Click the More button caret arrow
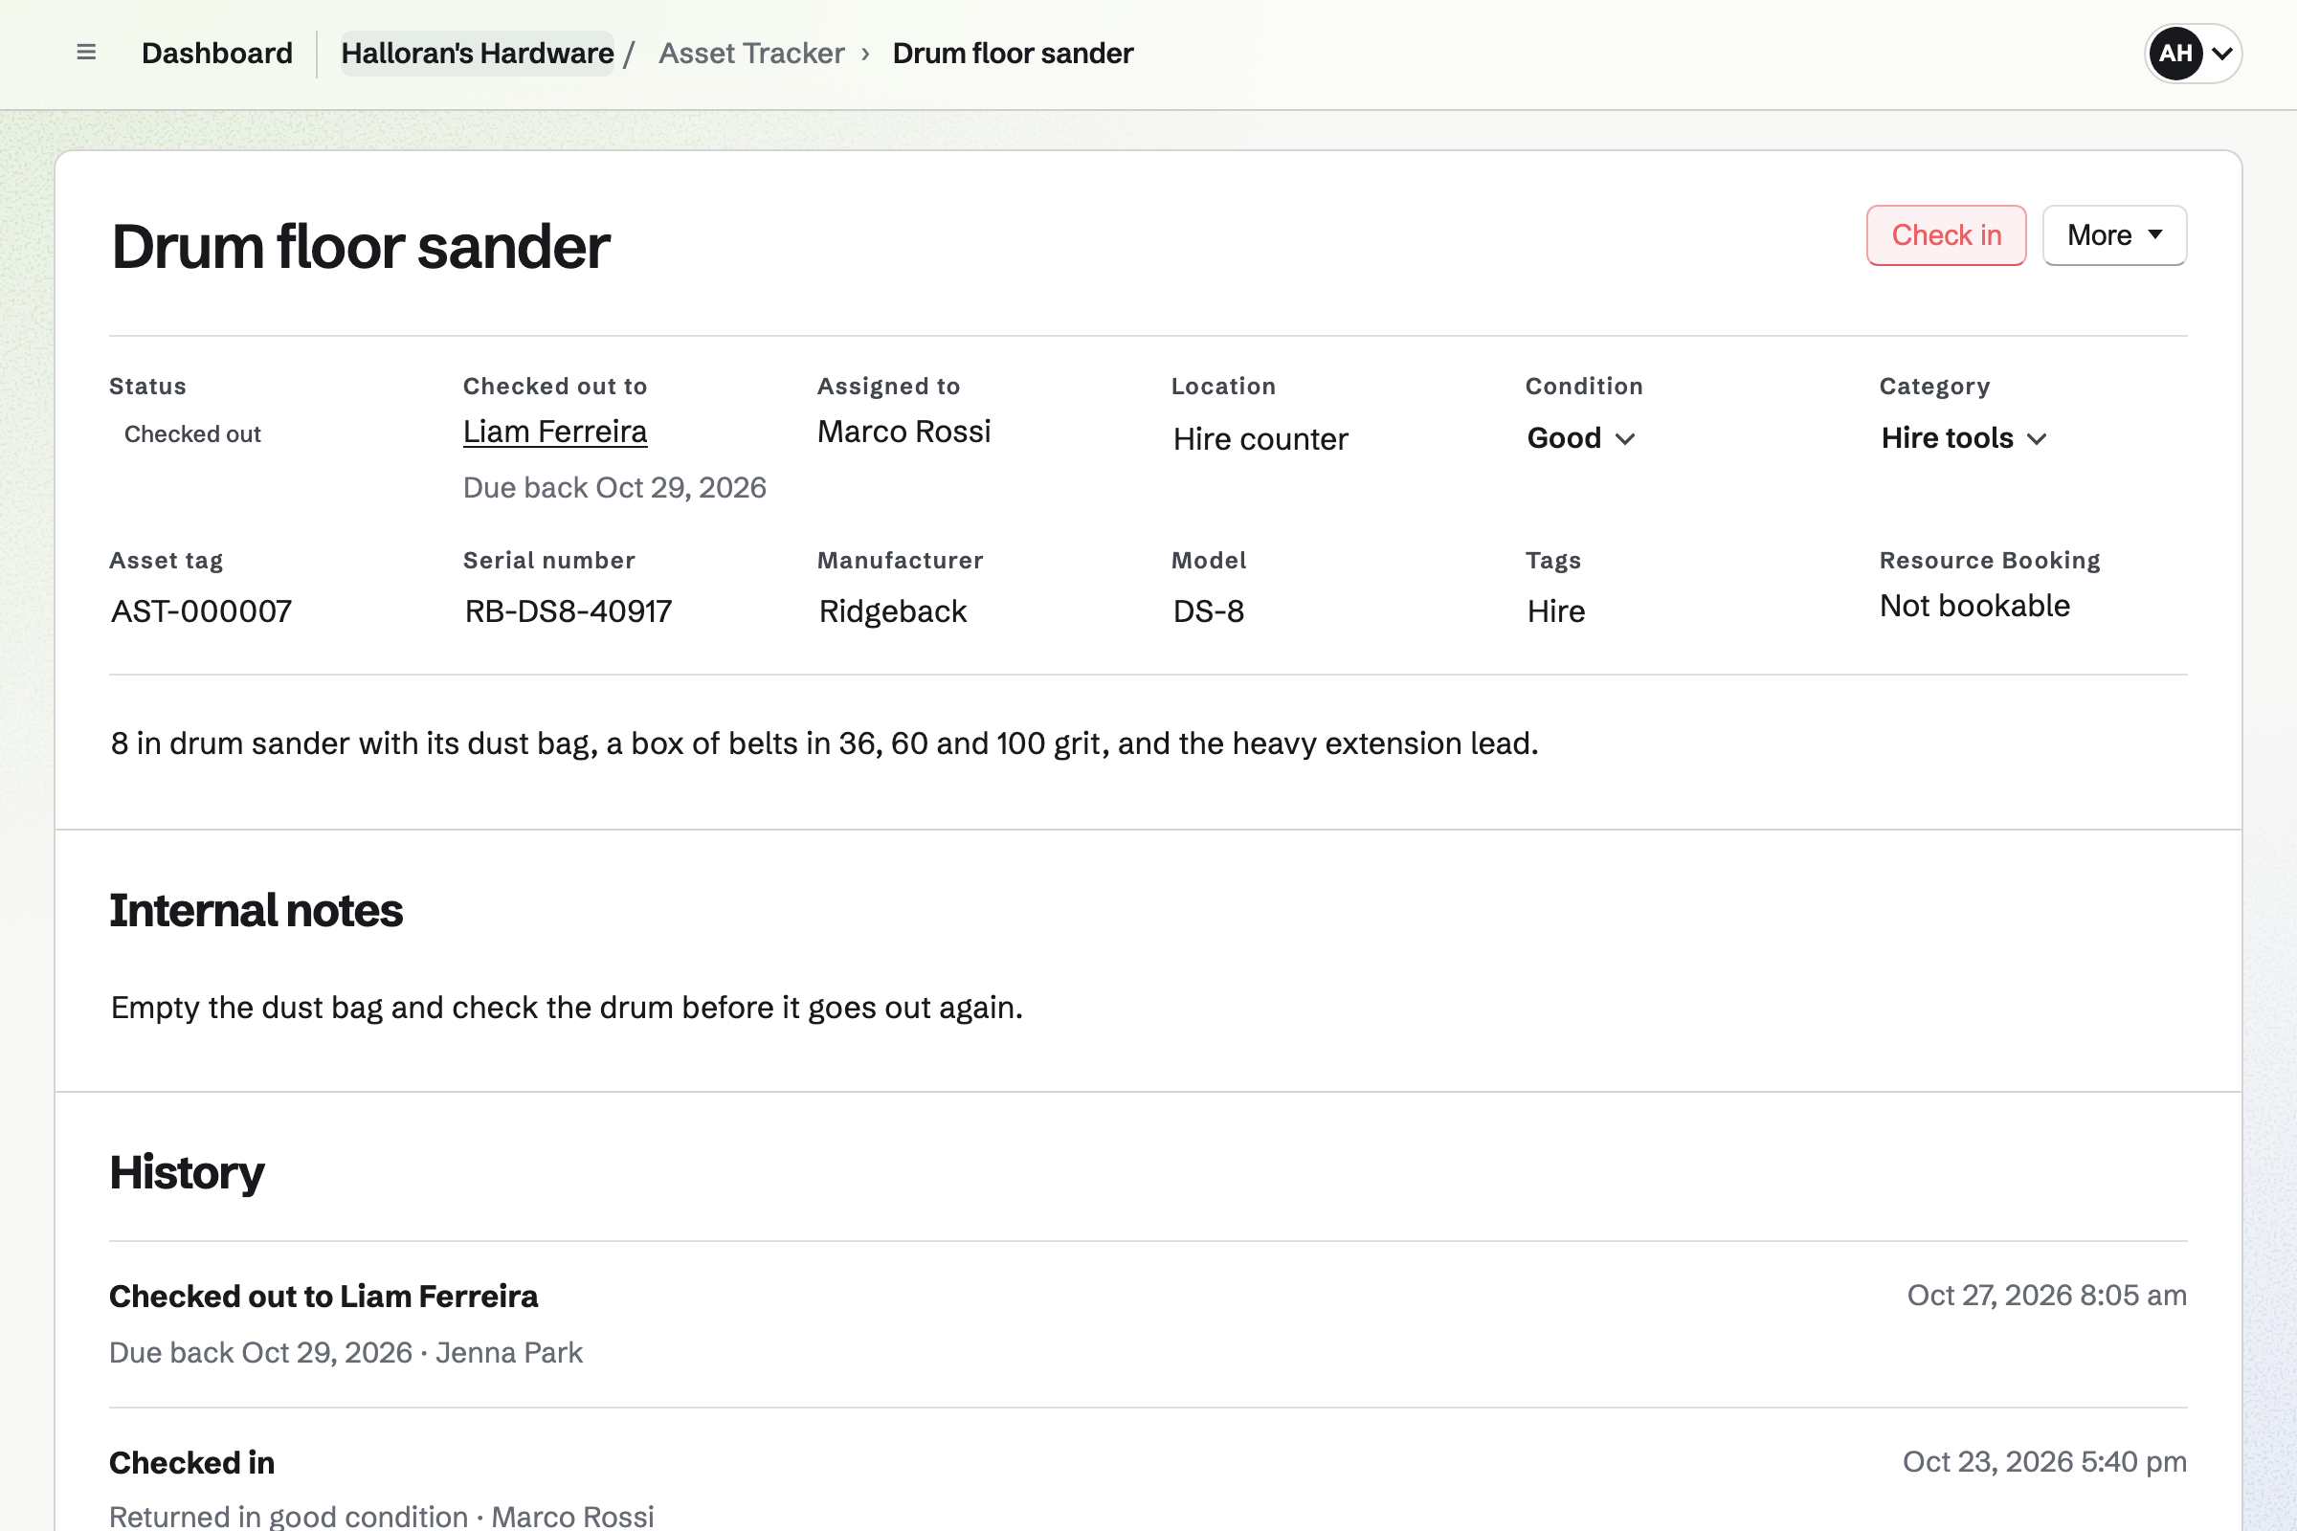The height and width of the screenshot is (1531, 2297). pos(2155,234)
